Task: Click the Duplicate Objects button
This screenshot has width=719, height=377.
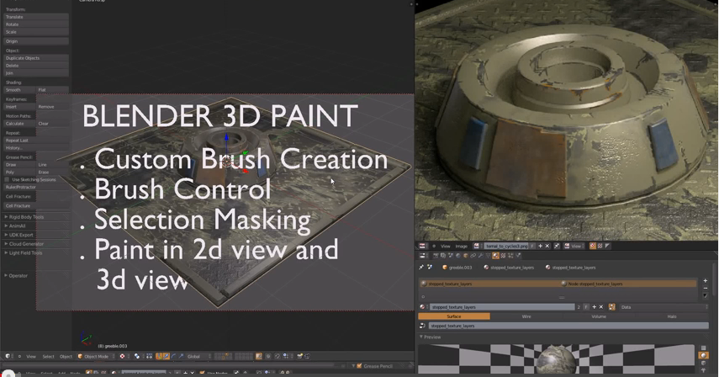Action: 36,58
